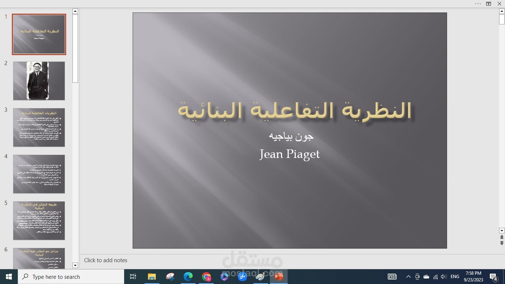Go to next slide double-arrow button
The width and height of the screenshot is (505, 284).
point(502,243)
